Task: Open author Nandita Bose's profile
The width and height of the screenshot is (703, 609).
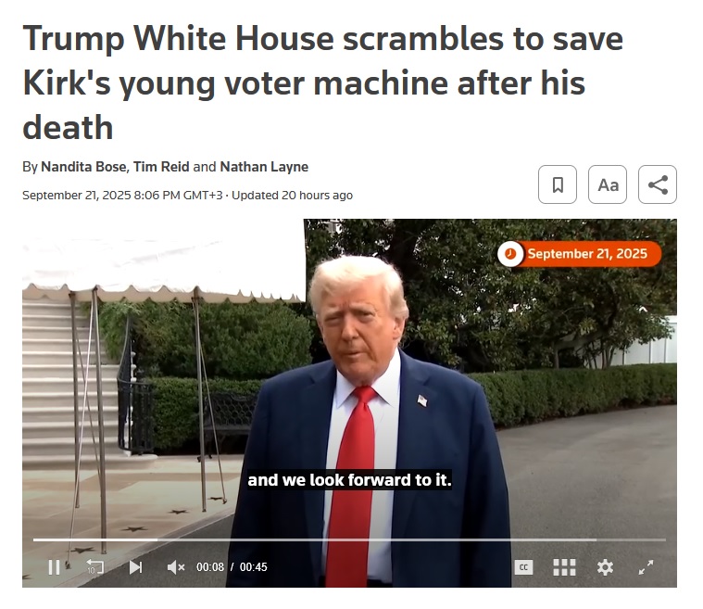Action: pos(84,167)
